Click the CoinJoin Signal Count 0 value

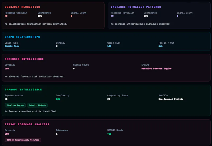pyautogui.click(x=71, y=16)
